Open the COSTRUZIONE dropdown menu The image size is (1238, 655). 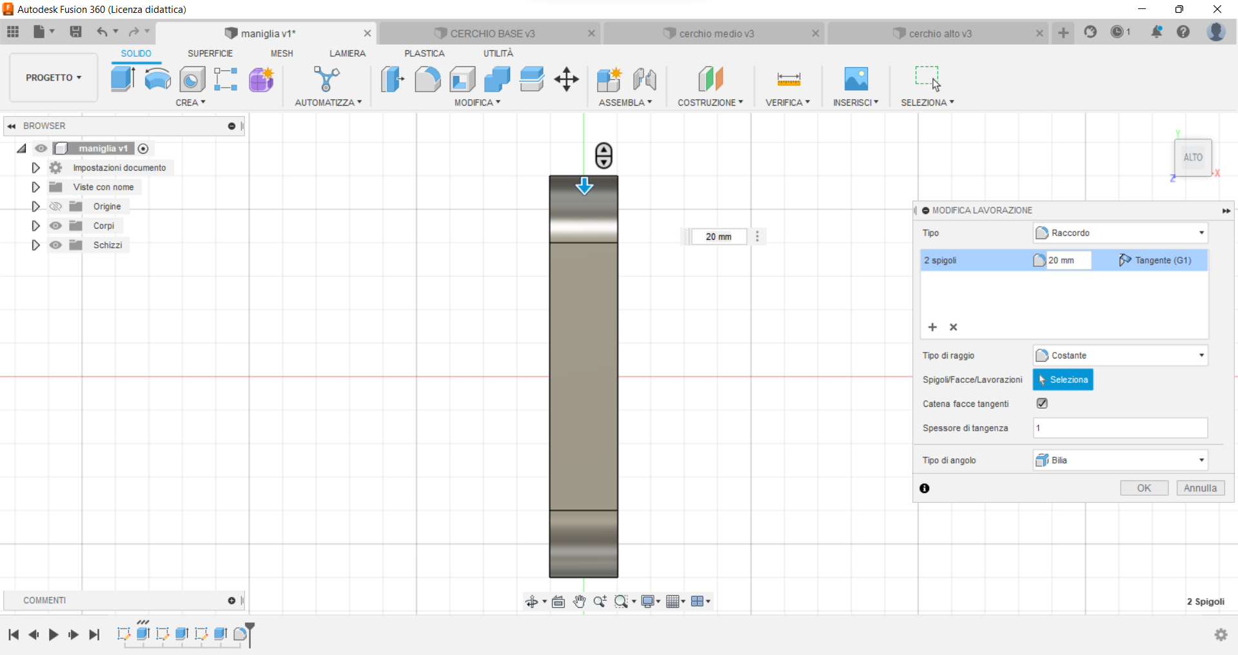click(710, 103)
